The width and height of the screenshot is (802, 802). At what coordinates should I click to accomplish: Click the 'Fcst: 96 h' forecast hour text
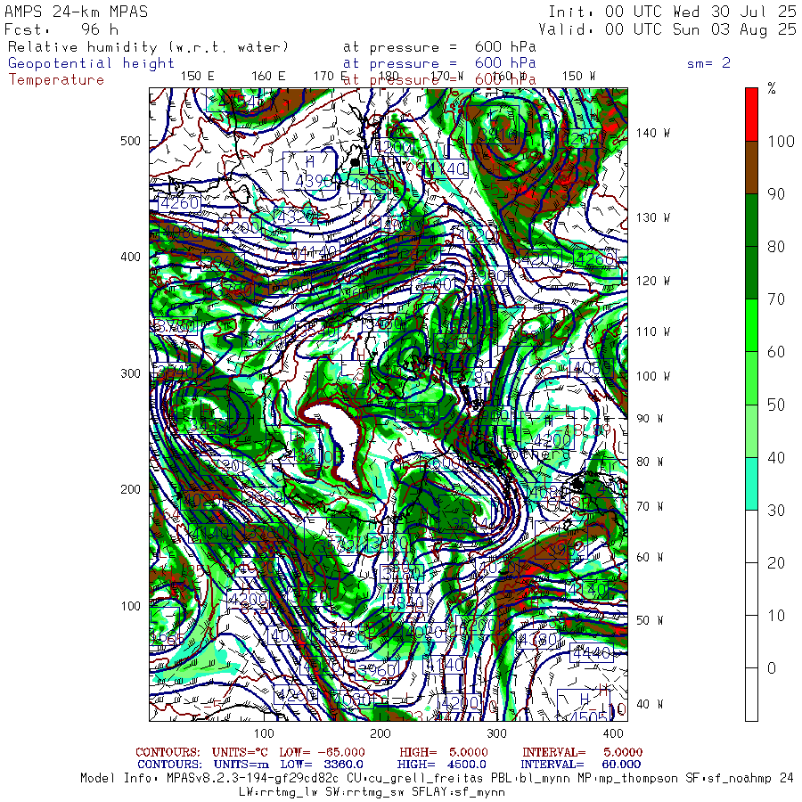[x=61, y=29]
